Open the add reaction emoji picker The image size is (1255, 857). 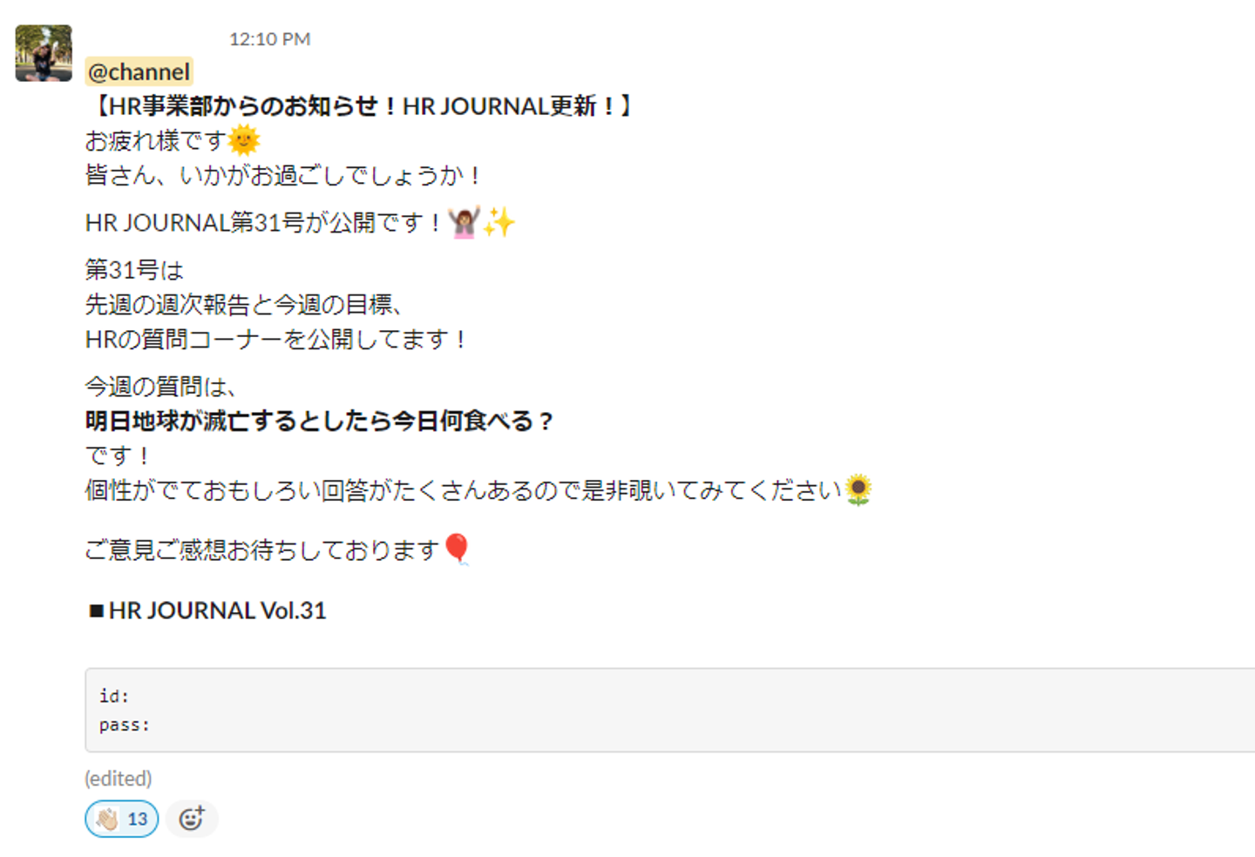(192, 819)
